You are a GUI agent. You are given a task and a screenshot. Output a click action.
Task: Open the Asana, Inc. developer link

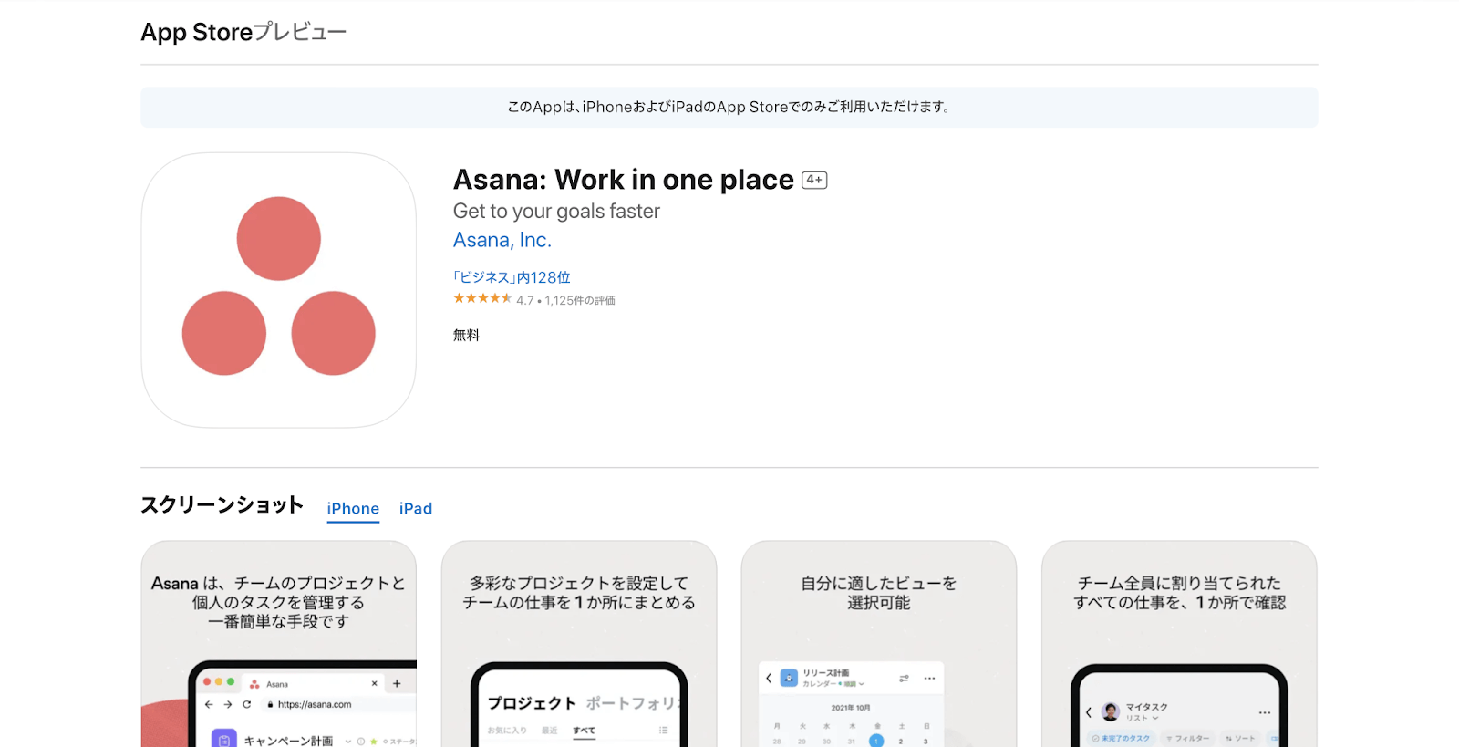pos(502,240)
